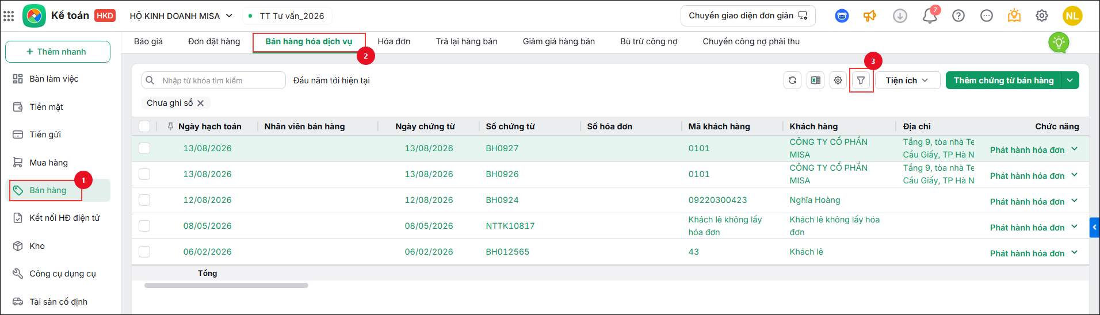Switch to Chuyển công nợ phải thu tab
1100x315 pixels.
751,41
